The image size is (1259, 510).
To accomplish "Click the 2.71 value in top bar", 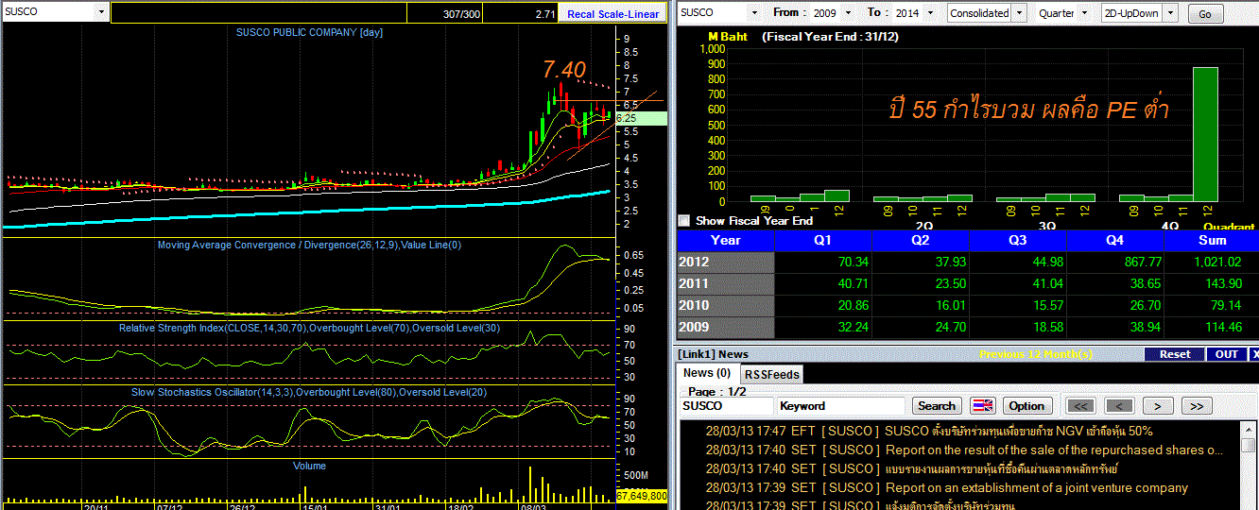I will coord(520,14).
